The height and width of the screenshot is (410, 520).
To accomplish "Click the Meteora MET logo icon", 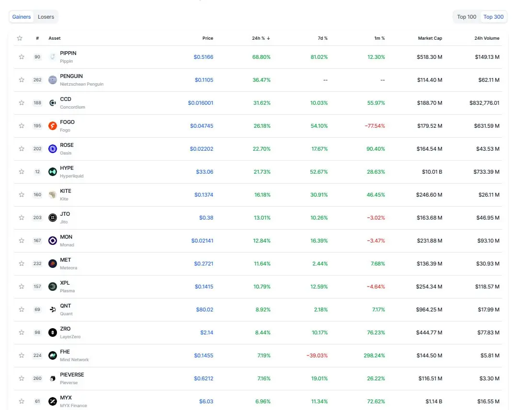I will 52,264.
